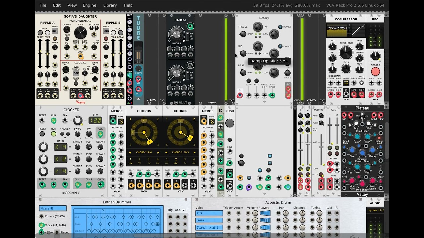The height and width of the screenshot is (238, 424).
Task: Toggle the SQR wave button on Ripple B
Action: (106, 31)
